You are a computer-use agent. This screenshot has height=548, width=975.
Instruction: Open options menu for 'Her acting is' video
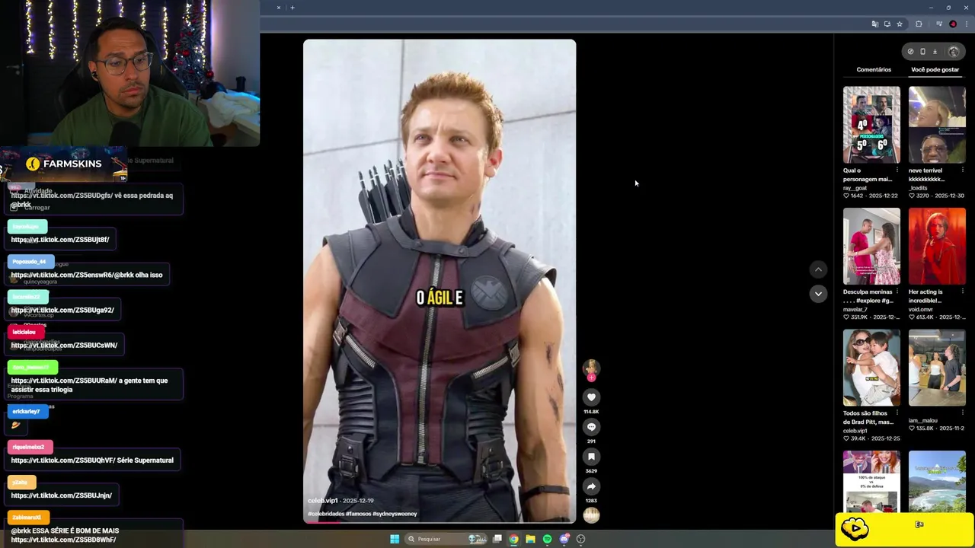point(962,292)
